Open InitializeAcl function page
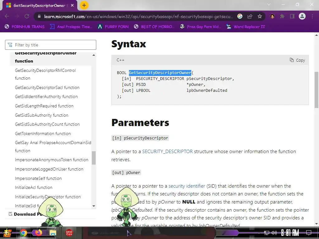The height and width of the screenshot is (239, 319). 34,187
